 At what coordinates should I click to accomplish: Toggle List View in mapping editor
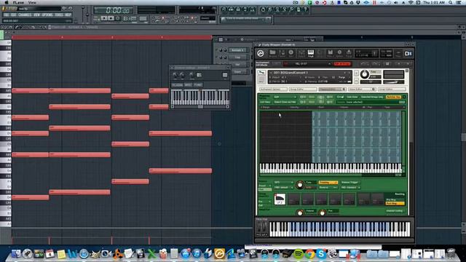pos(265,102)
